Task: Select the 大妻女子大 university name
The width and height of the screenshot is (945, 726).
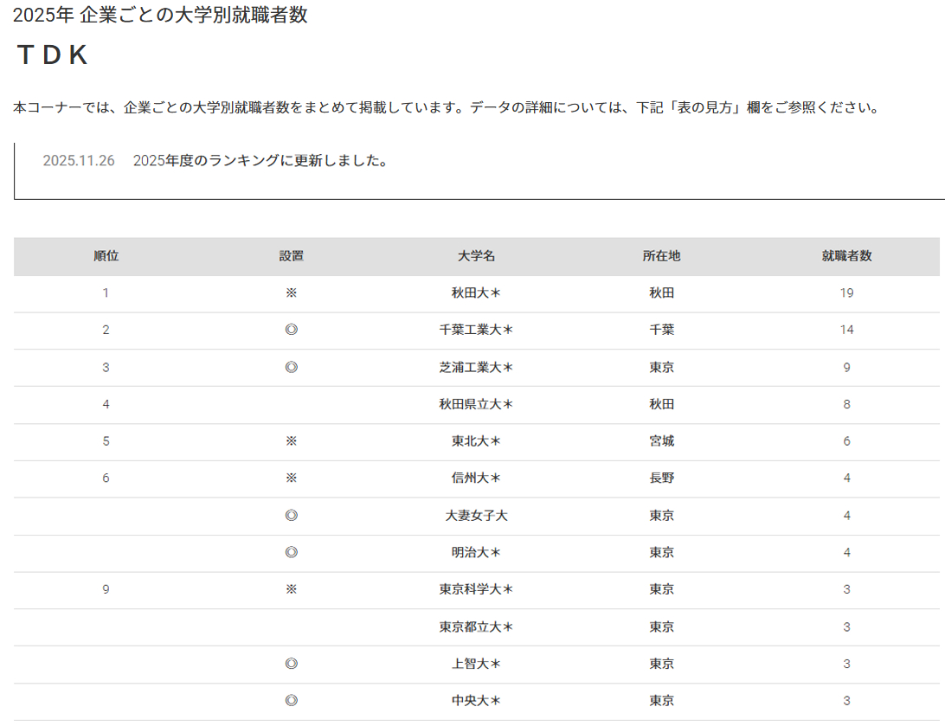Action: (476, 515)
